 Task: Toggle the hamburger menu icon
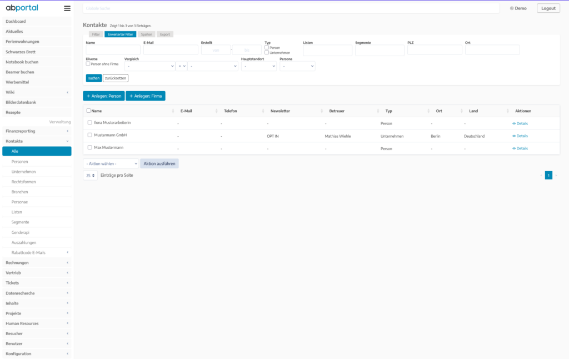pyautogui.click(x=67, y=8)
